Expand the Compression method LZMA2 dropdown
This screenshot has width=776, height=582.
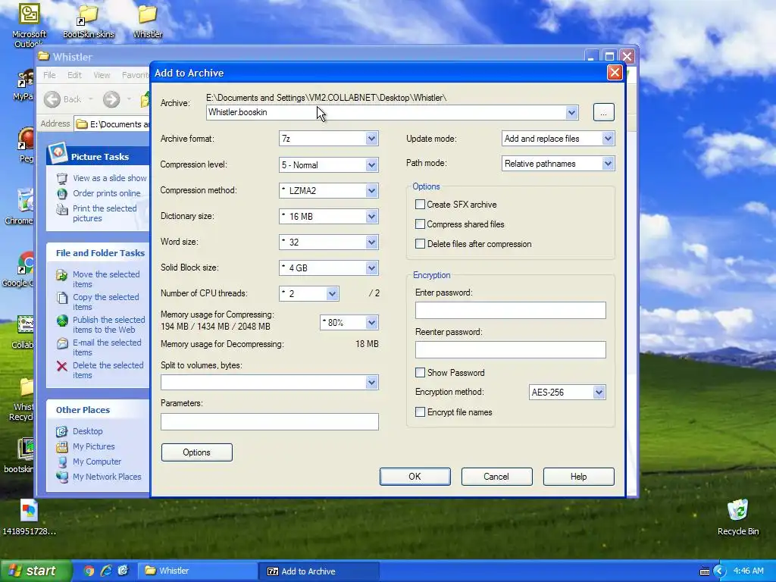(x=371, y=190)
